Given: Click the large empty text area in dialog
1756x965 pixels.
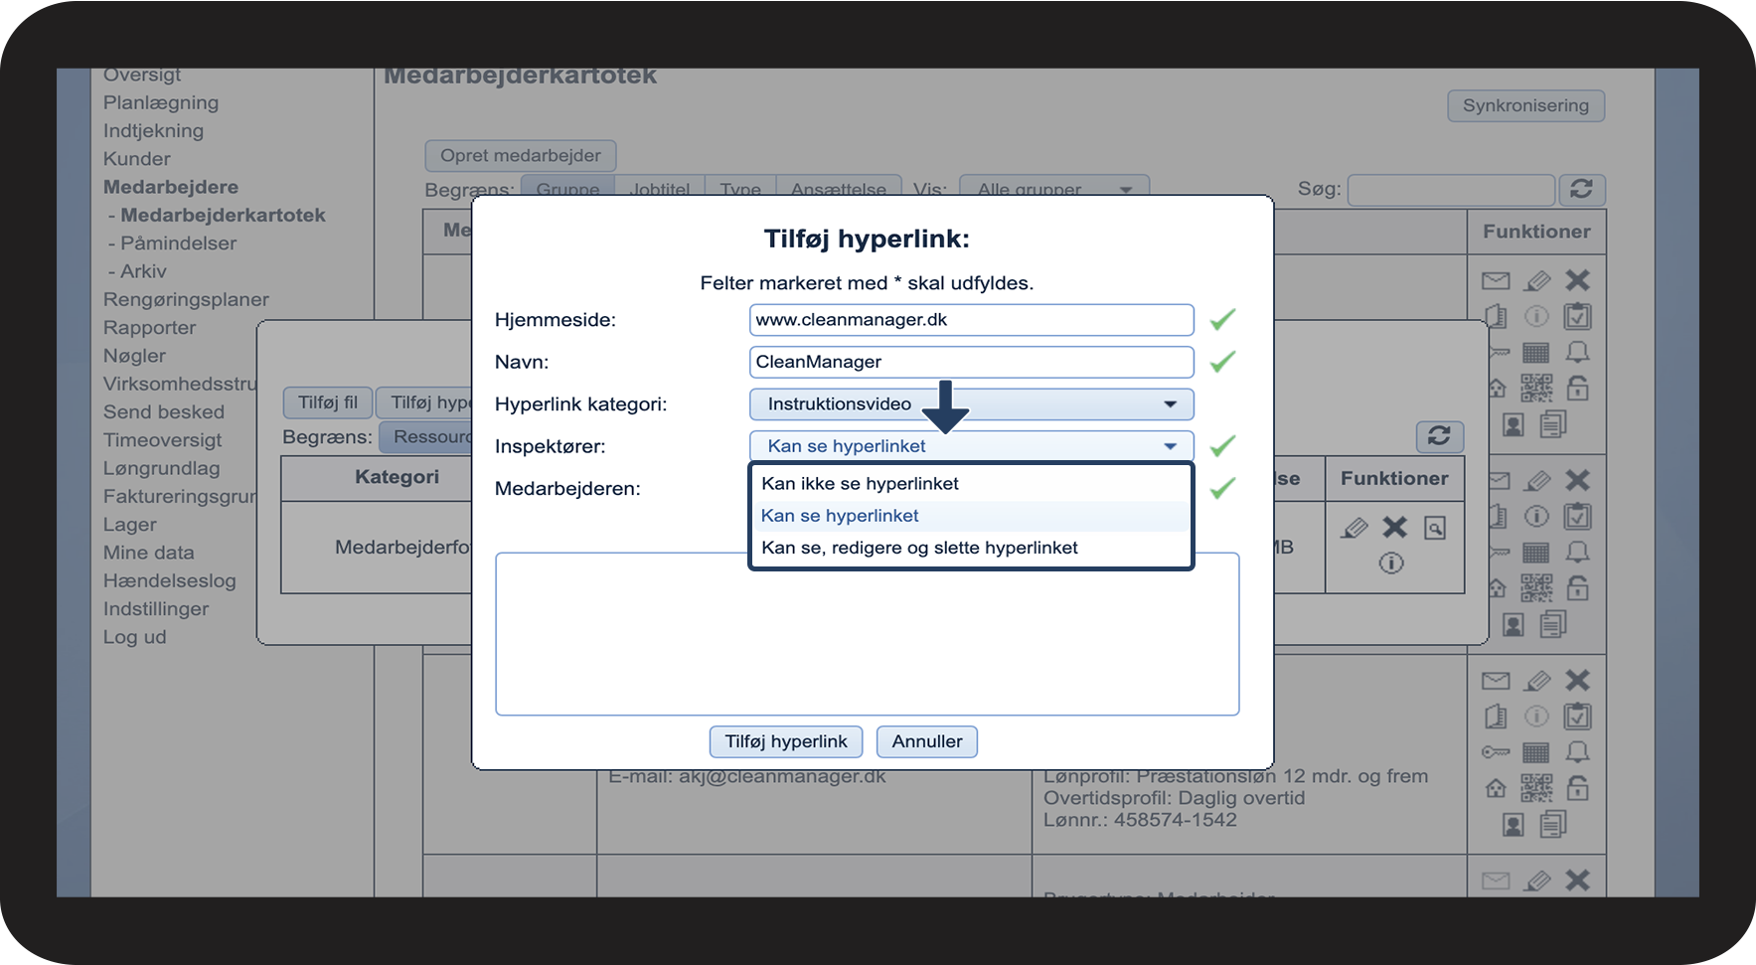Looking at the screenshot, I should pyautogui.click(x=867, y=634).
